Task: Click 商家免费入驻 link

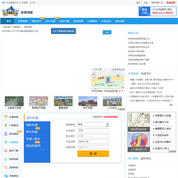Action: [157, 2]
